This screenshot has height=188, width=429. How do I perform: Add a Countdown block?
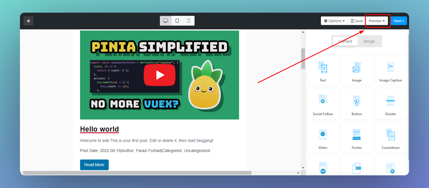pyautogui.click(x=391, y=137)
